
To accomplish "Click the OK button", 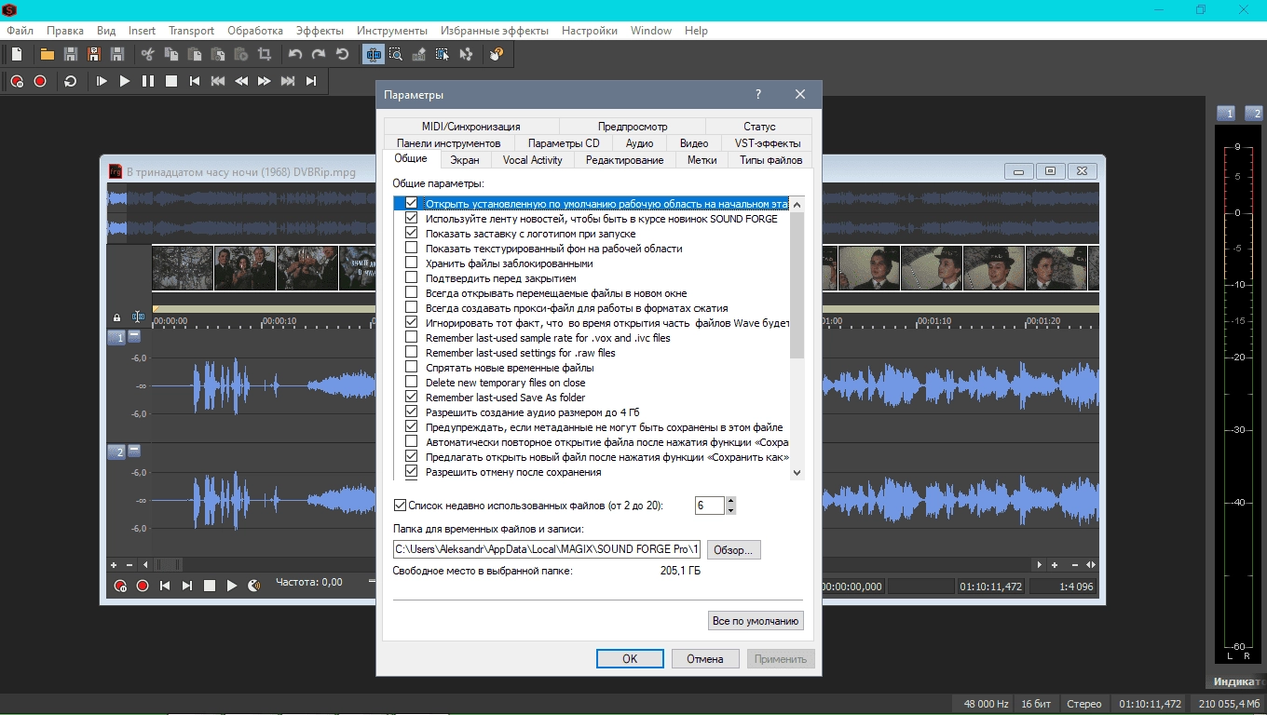I will point(630,659).
